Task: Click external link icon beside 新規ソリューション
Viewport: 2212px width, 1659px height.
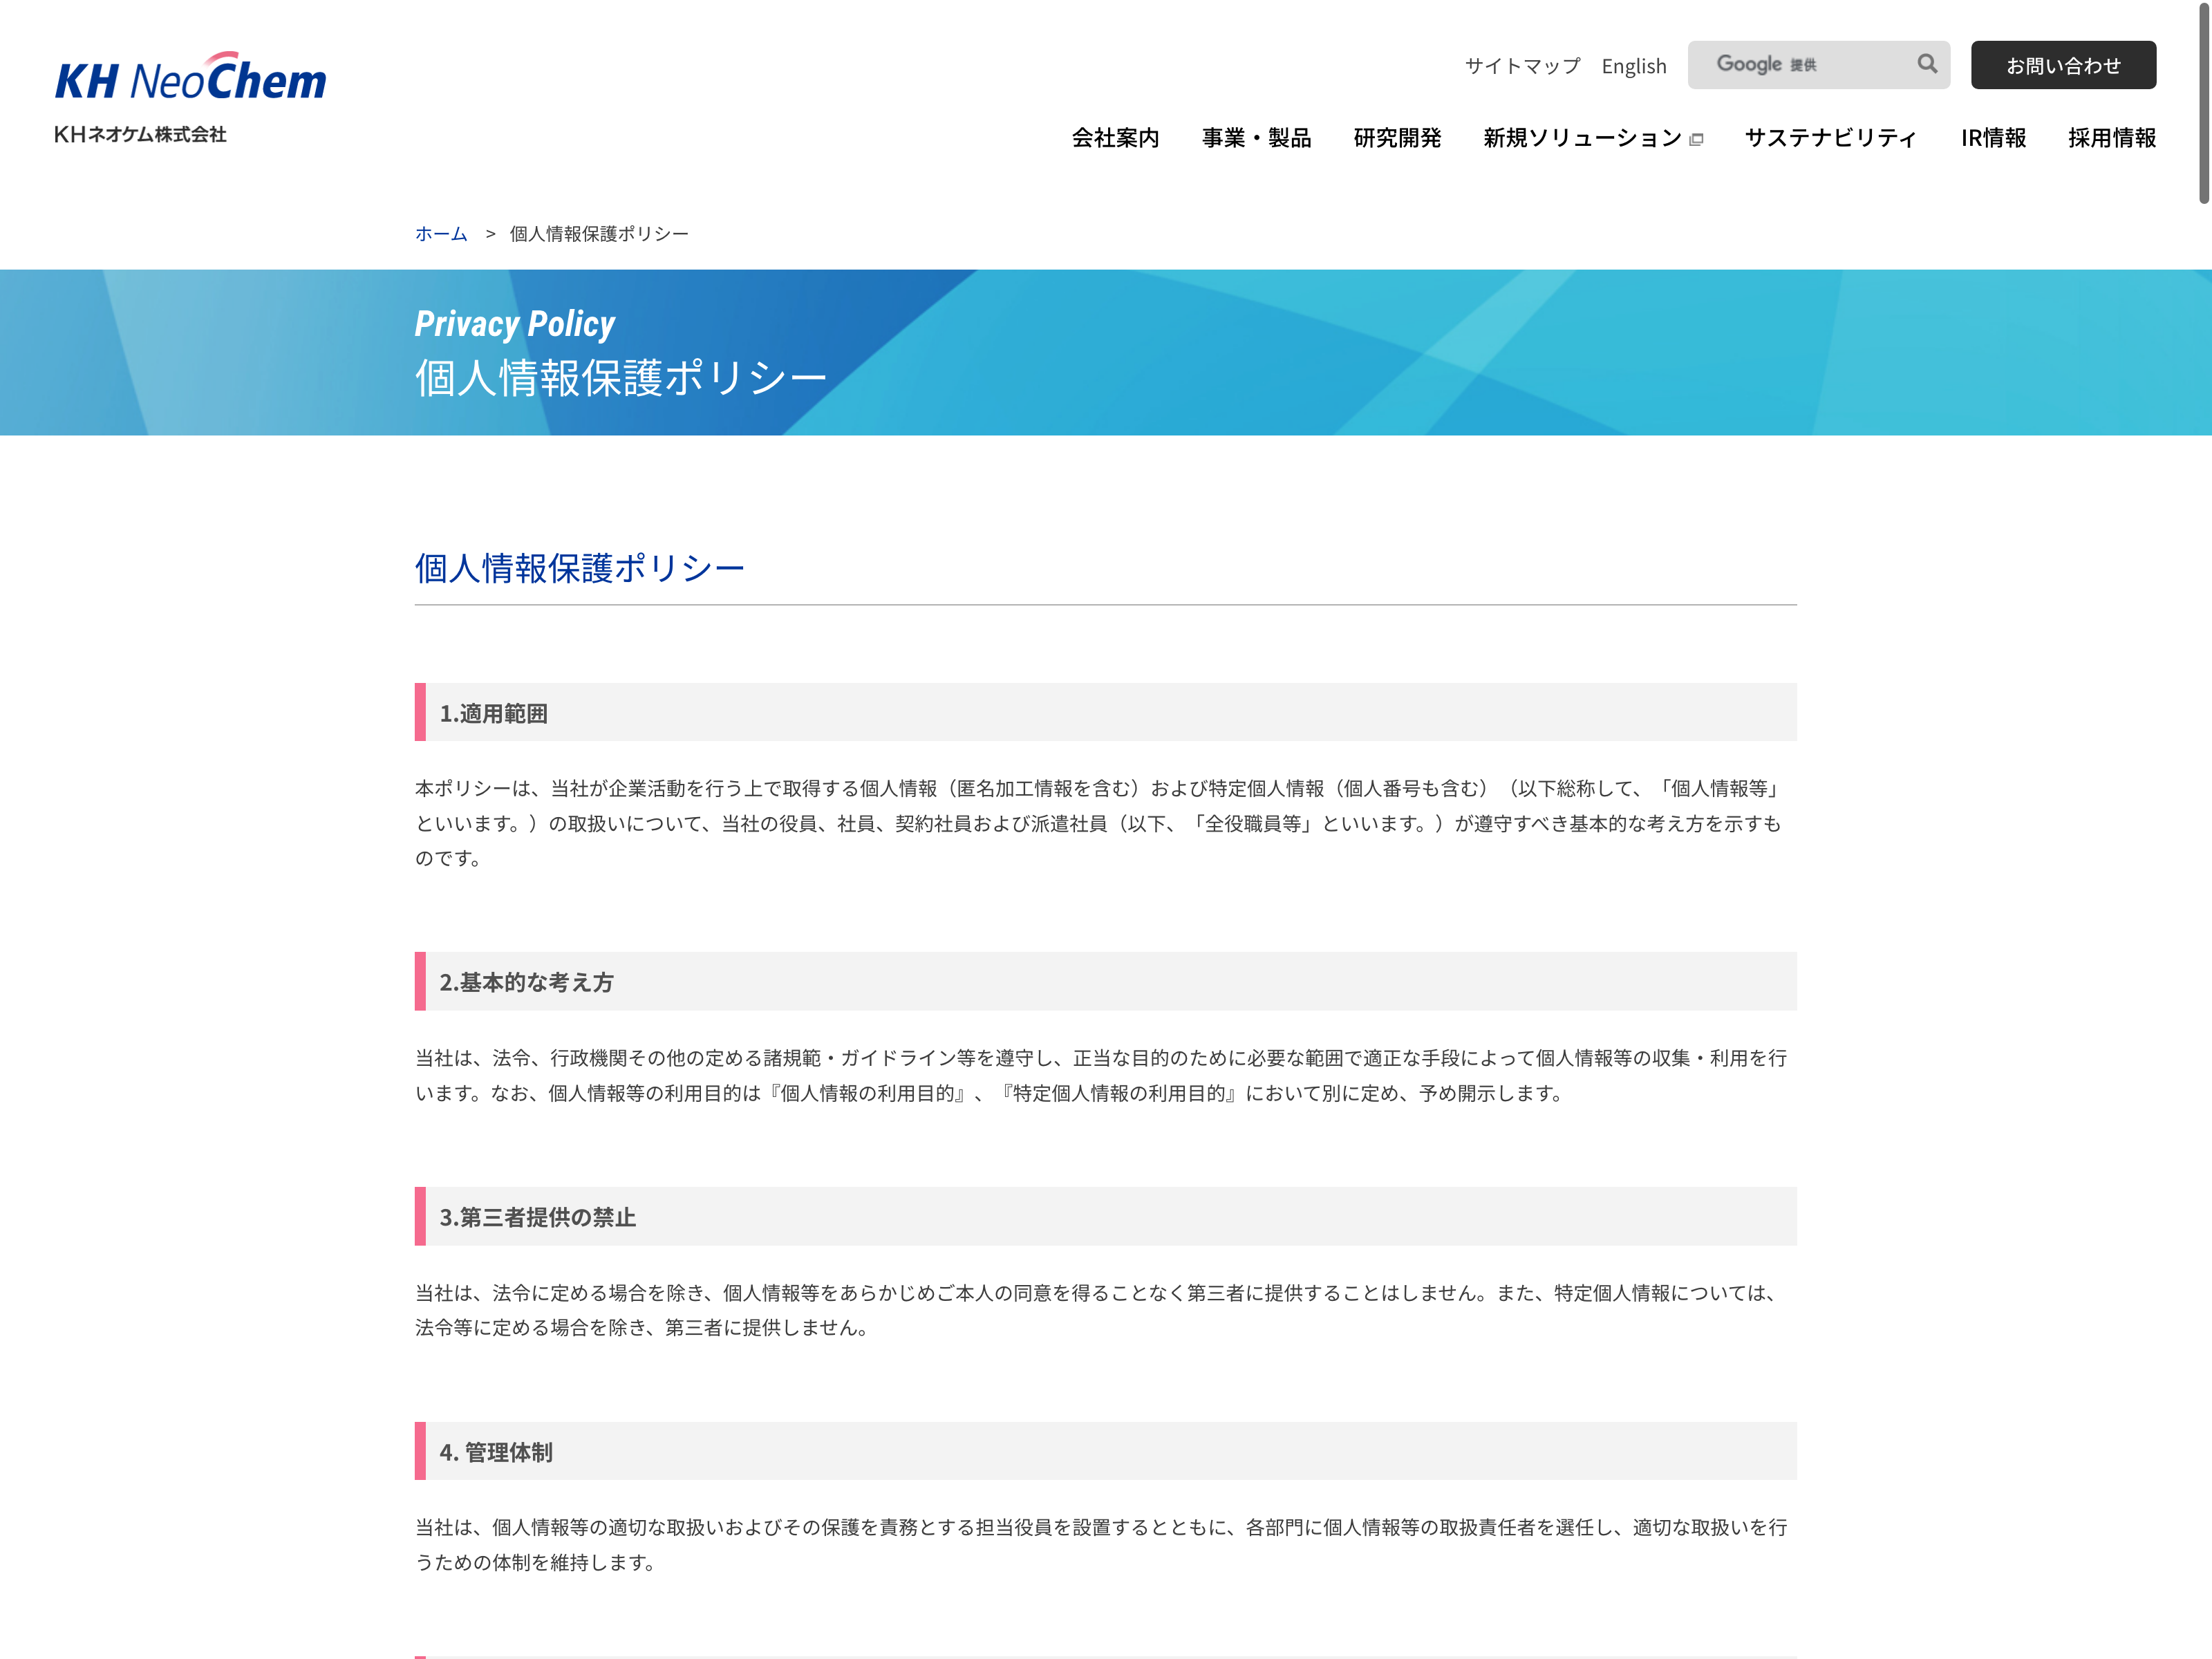Action: (1696, 140)
